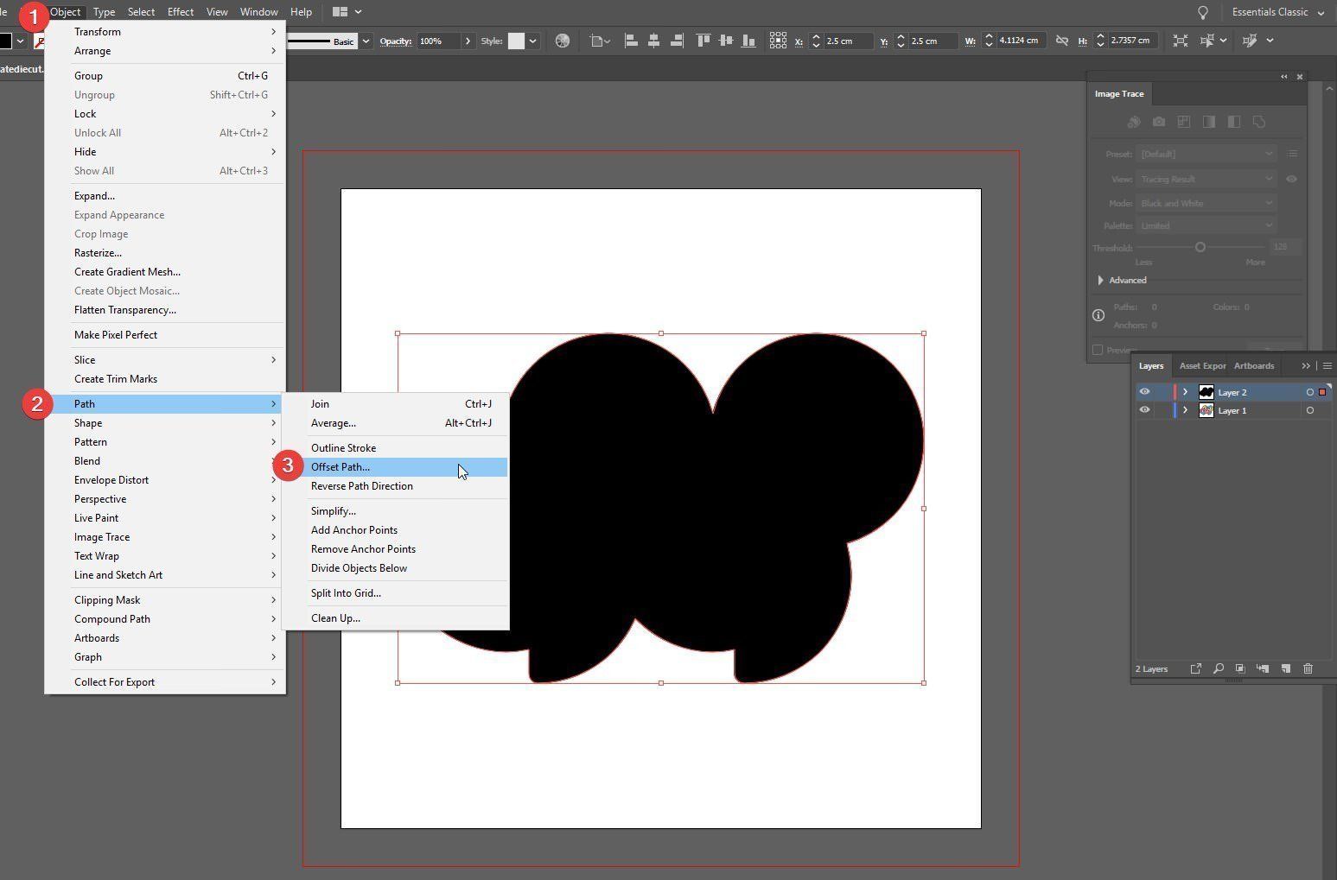The width and height of the screenshot is (1337, 880).
Task: Select the Vertical Align Top icon
Action: (703, 40)
